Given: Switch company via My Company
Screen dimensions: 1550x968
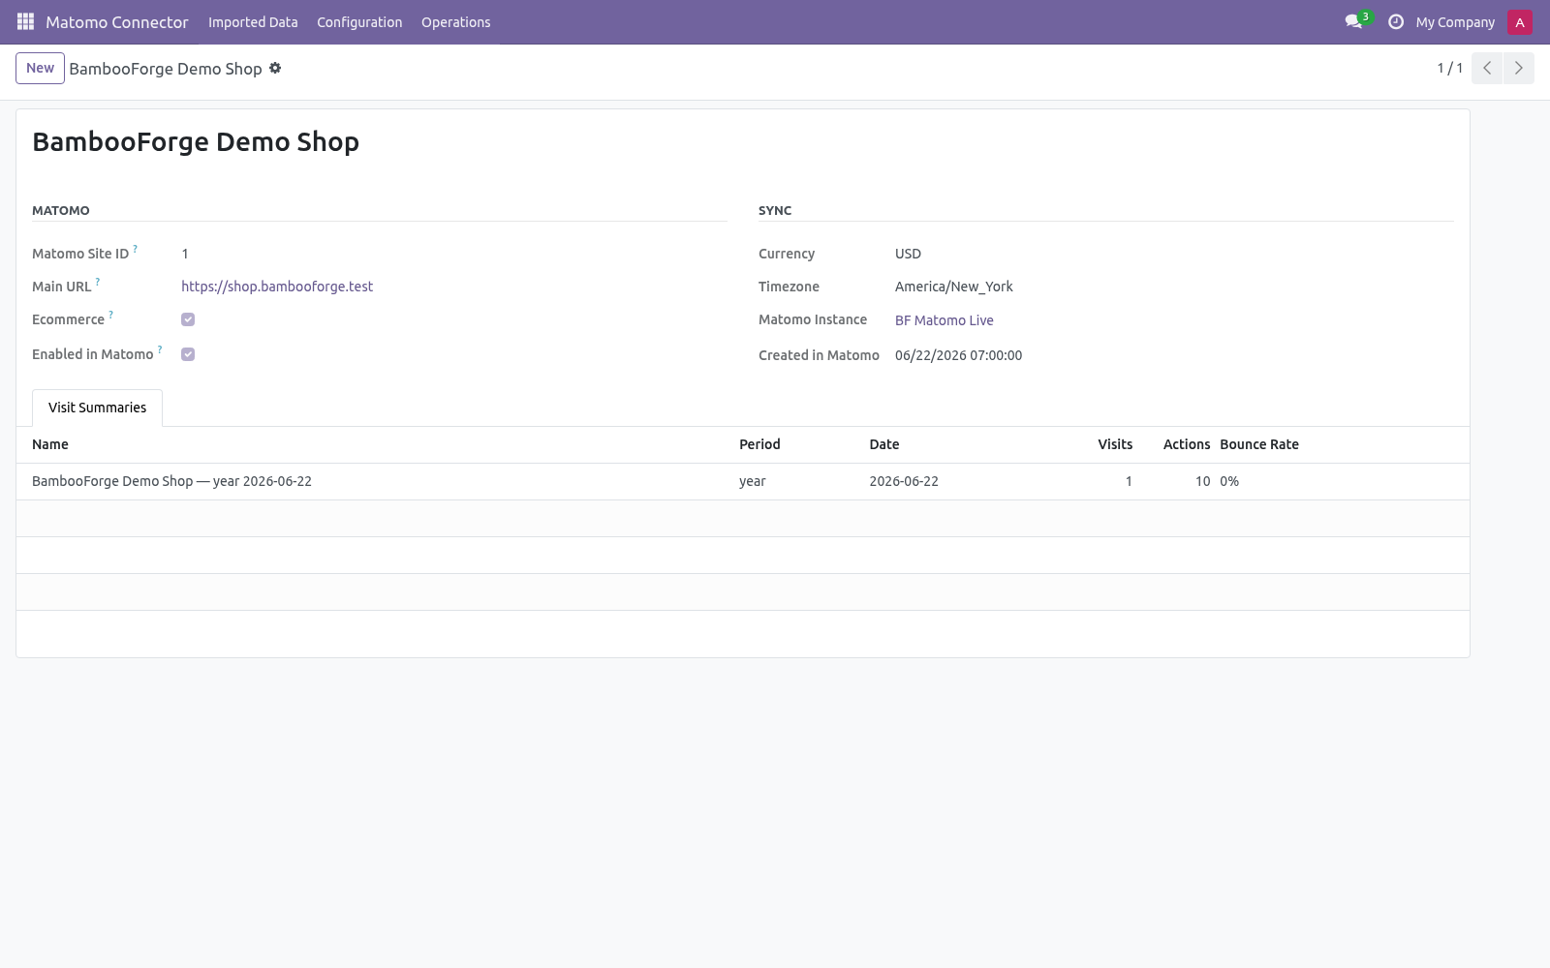Looking at the screenshot, I should click(x=1455, y=22).
